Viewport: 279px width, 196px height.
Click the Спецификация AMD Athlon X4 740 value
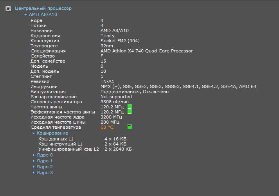pyautogui.click(x=146, y=51)
